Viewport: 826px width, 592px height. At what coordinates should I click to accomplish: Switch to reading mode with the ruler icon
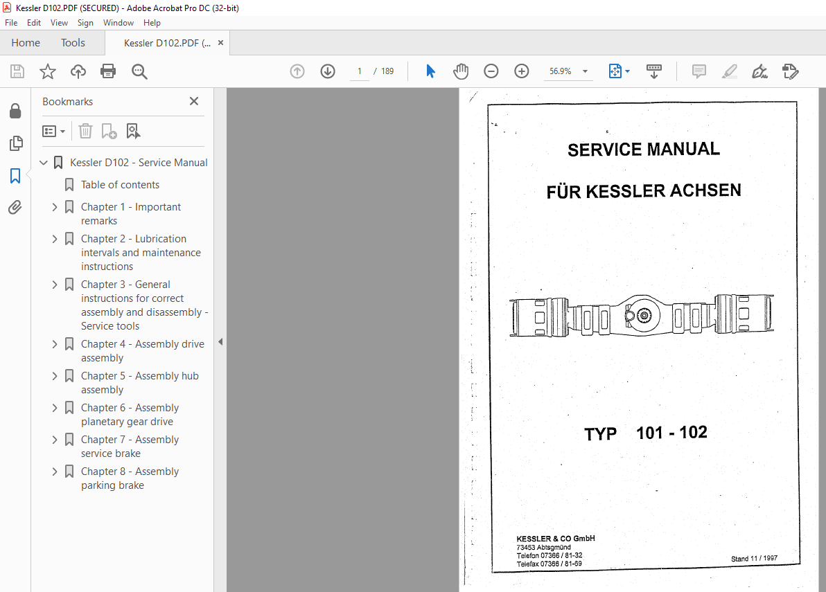(653, 71)
